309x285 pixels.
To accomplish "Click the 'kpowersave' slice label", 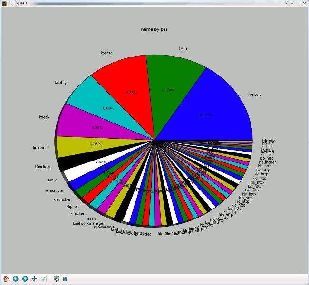I will [x=104, y=228].
